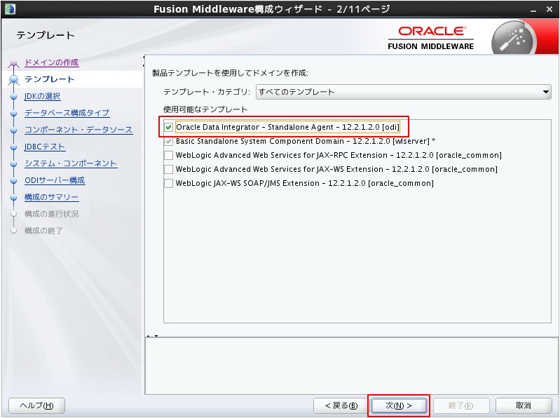Minimize the configuration wizard window
Viewport: 560px width, 418px height.
tap(533, 9)
